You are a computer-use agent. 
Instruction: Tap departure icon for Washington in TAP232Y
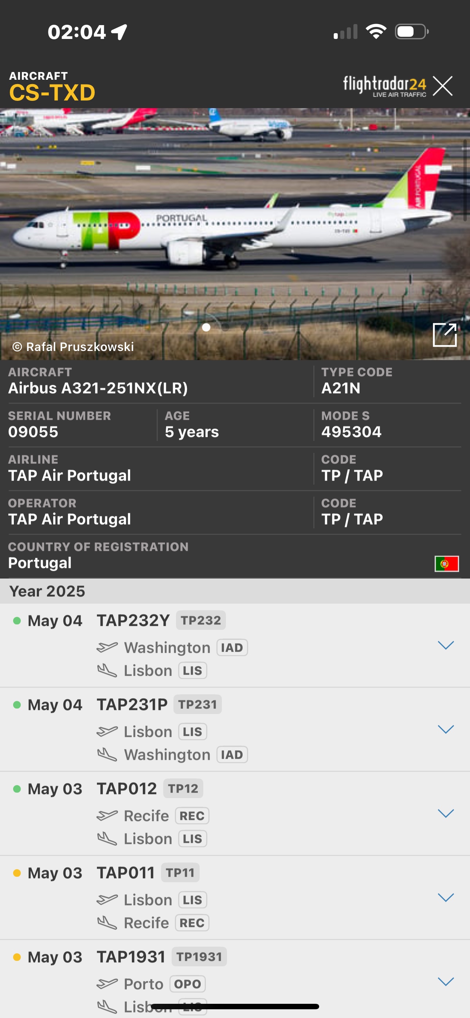click(x=107, y=647)
